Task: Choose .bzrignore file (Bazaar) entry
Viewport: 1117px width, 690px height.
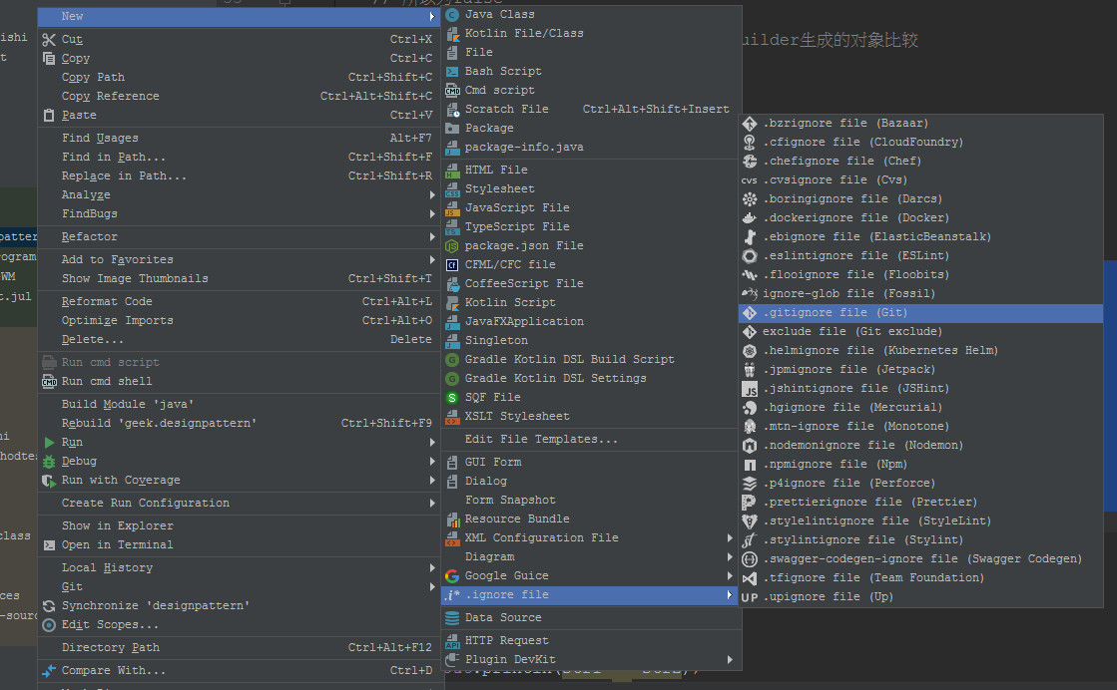Action: click(920, 123)
